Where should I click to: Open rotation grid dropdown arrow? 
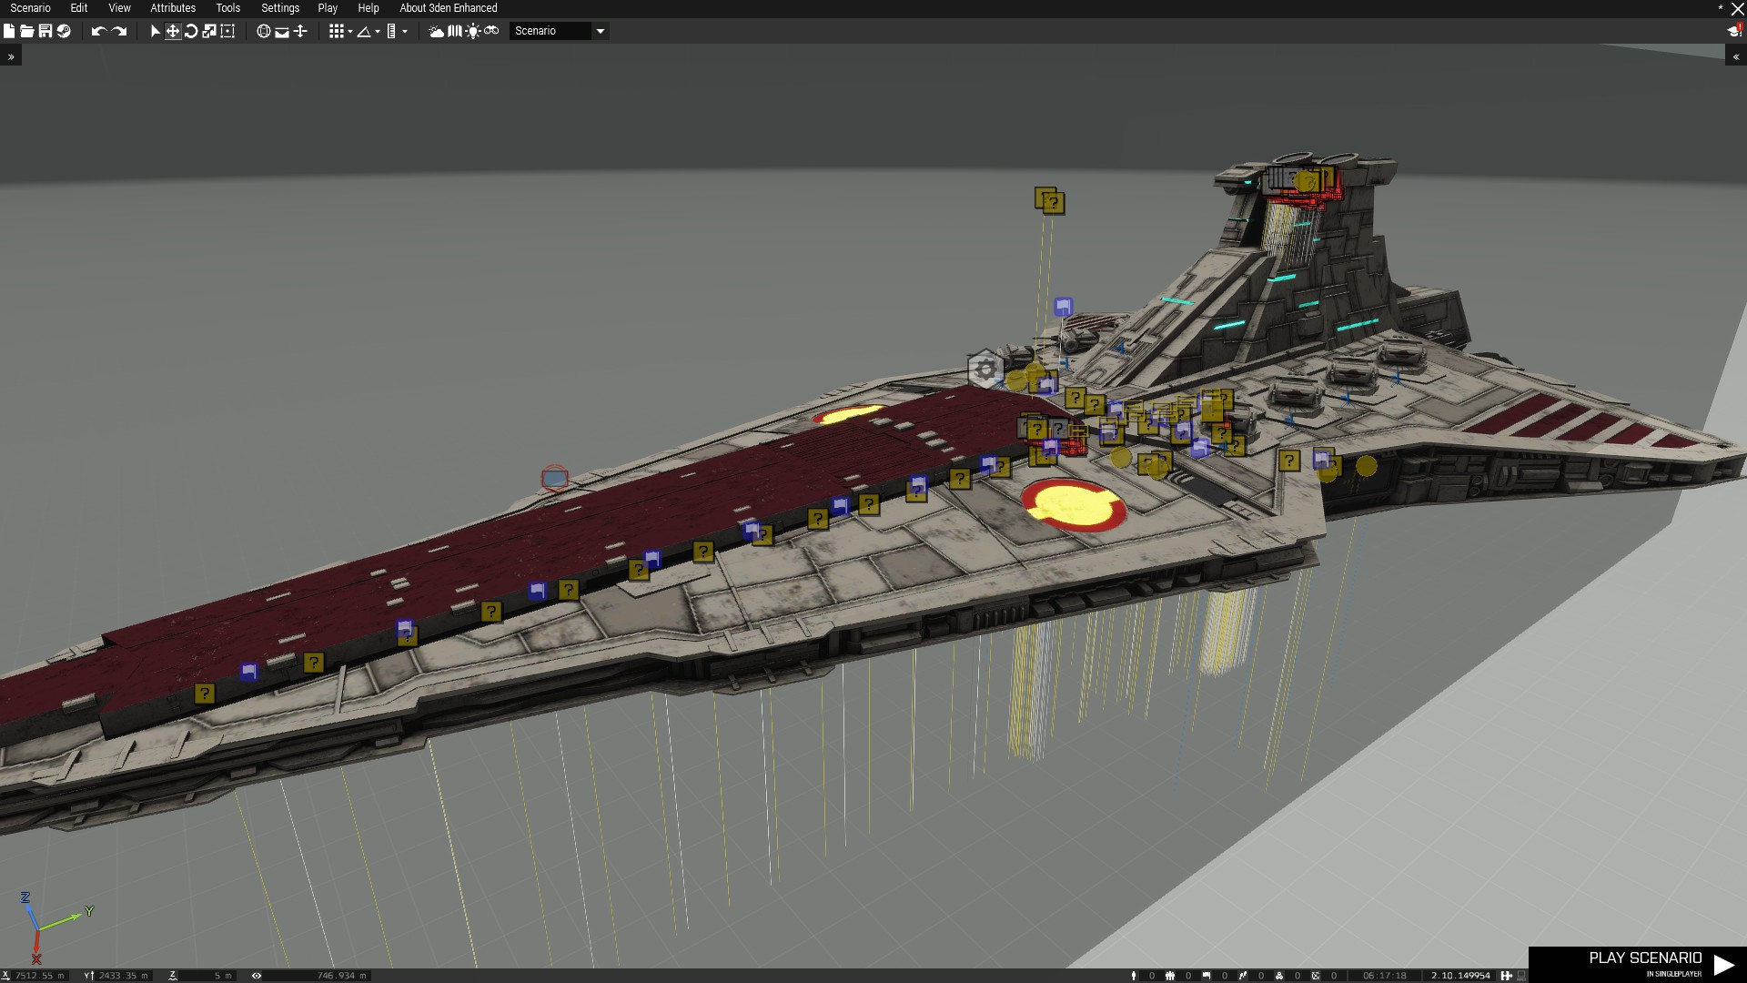(378, 32)
